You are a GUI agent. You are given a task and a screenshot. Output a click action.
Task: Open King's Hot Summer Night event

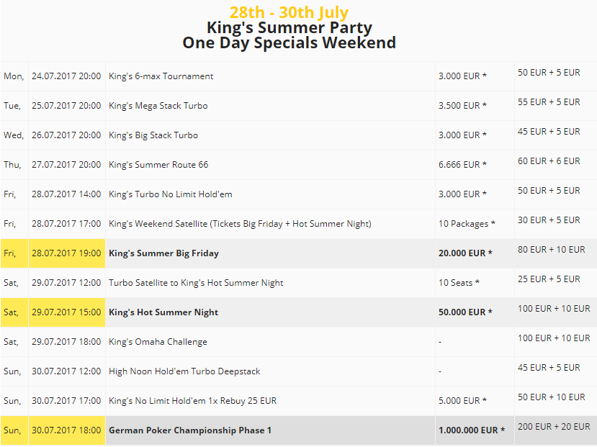[x=163, y=312]
